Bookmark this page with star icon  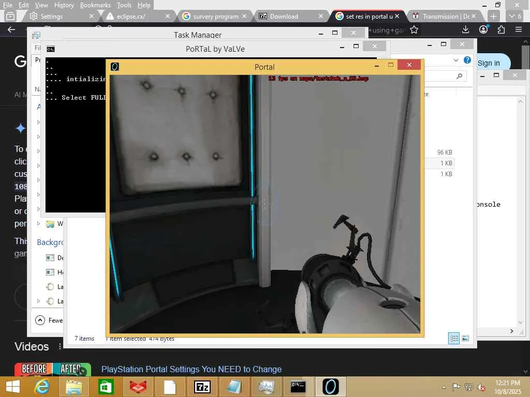pyautogui.click(x=414, y=29)
